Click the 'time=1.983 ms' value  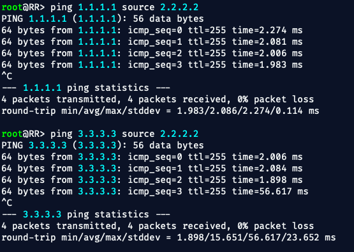[267, 65]
